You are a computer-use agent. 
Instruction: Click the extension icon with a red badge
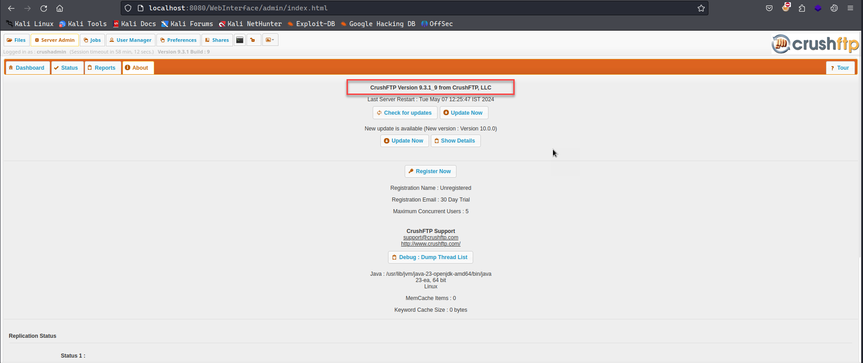click(786, 8)
